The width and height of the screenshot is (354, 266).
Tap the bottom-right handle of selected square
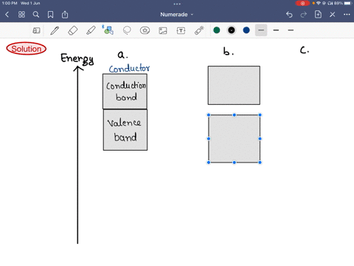pos(260,163)
